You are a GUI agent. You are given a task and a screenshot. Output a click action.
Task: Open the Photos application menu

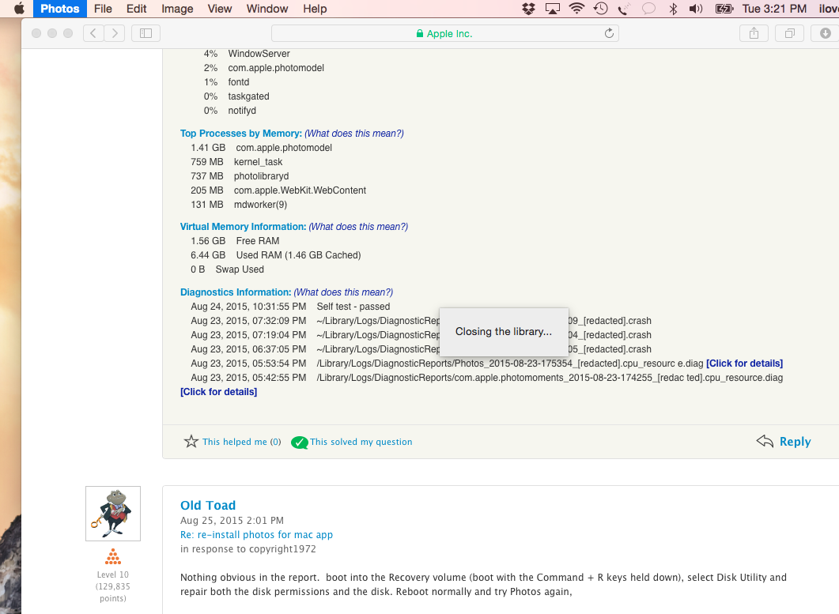(60, 9)
